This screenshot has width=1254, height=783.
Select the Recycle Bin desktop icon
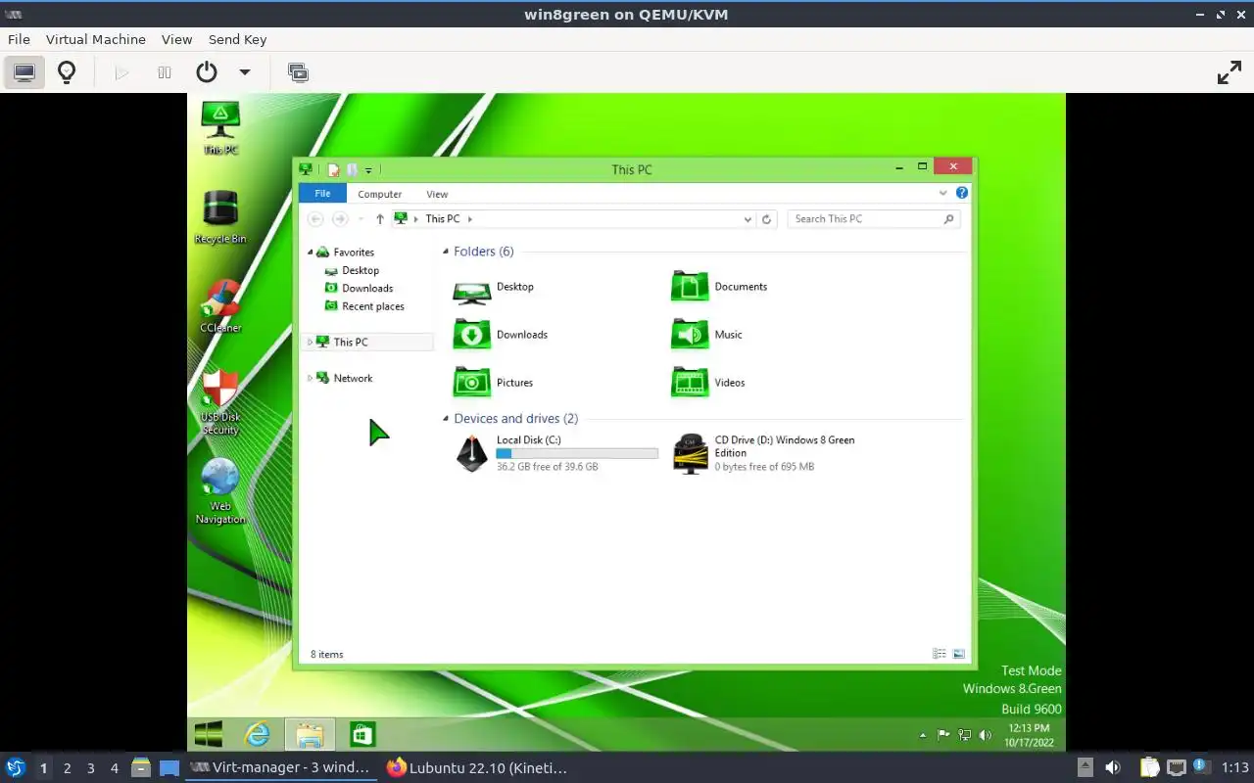pyautogui.click(x=220, y=217)
